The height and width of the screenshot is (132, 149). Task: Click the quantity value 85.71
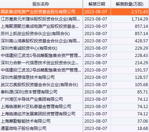click(142, 92)
